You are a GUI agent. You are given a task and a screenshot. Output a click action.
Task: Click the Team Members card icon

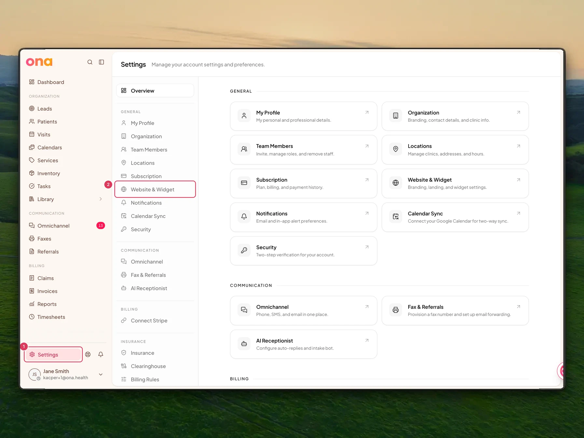(244, 149)
